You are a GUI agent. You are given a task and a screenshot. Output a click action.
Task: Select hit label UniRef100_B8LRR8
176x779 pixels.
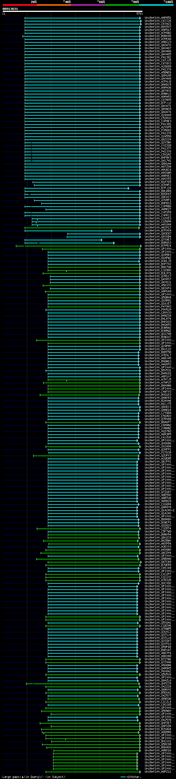coord(158,191)
